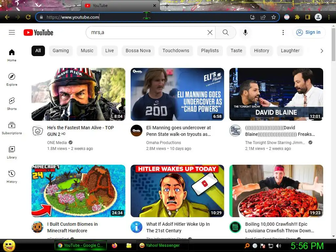The image size is (336, 252).
Task: Click Omaha Productions channel avatar
Action: tap(136, 131)
